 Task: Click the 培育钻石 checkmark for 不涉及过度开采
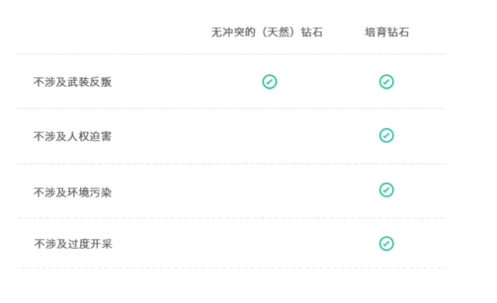coord(387,243)
